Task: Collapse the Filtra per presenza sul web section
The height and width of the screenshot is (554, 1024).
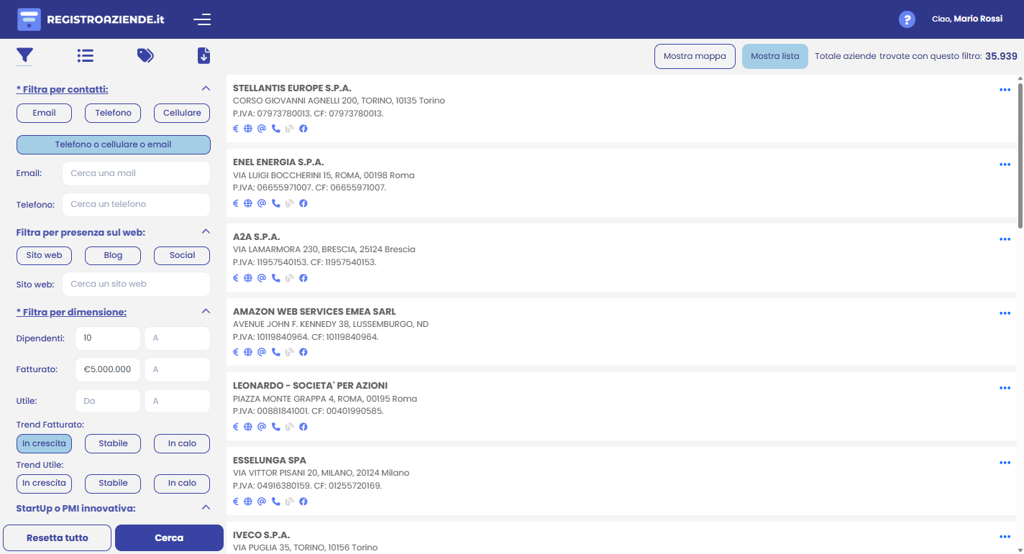Action: click(x=206, y=231)
